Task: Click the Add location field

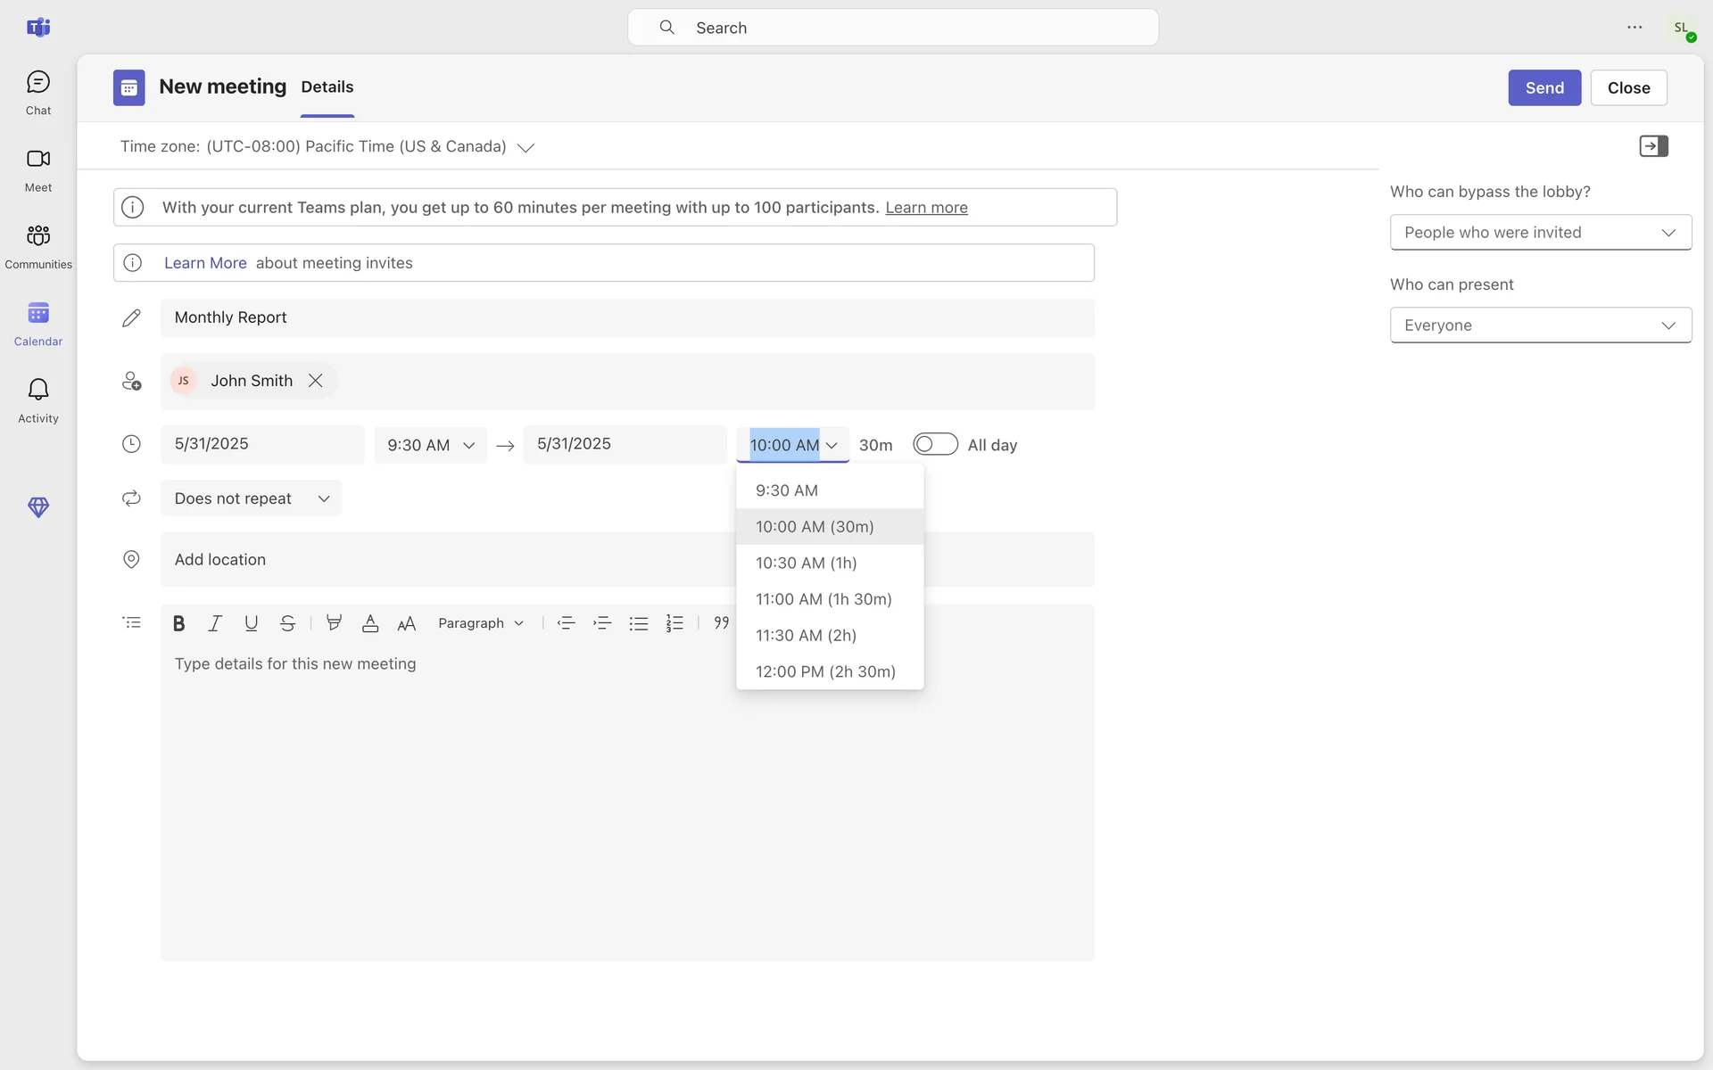Action: pyautogui.click(x=446, y=559)
